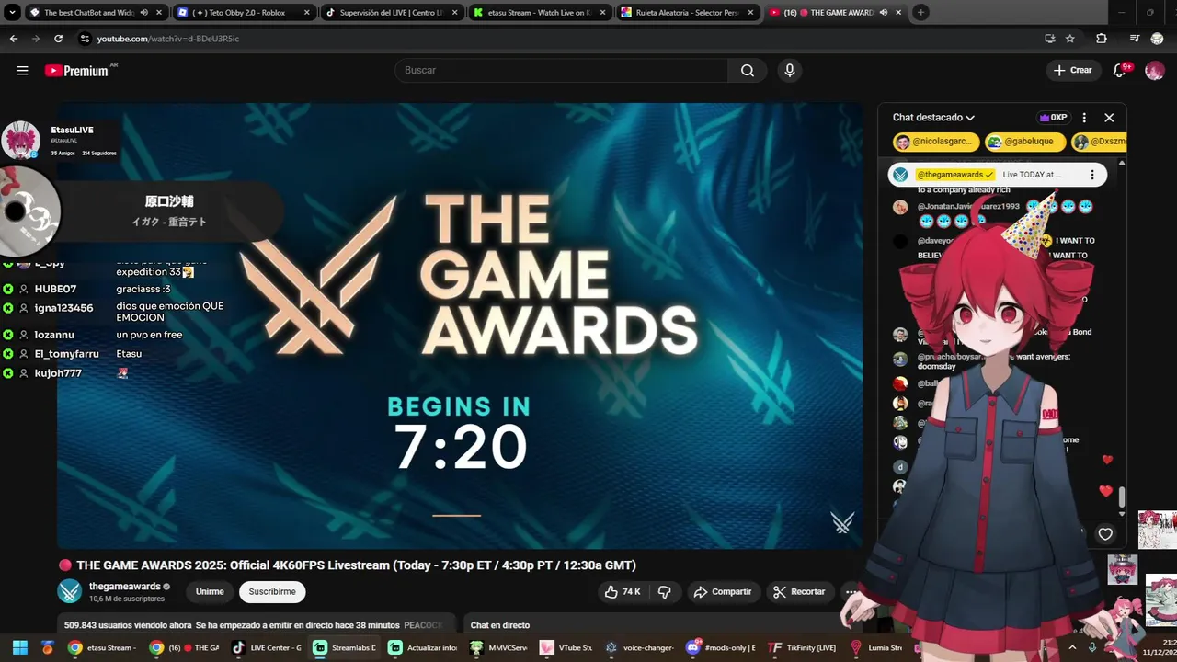Close the live chat panel
This screenshot has height=662, width=1177.
tap(1109, 118)
